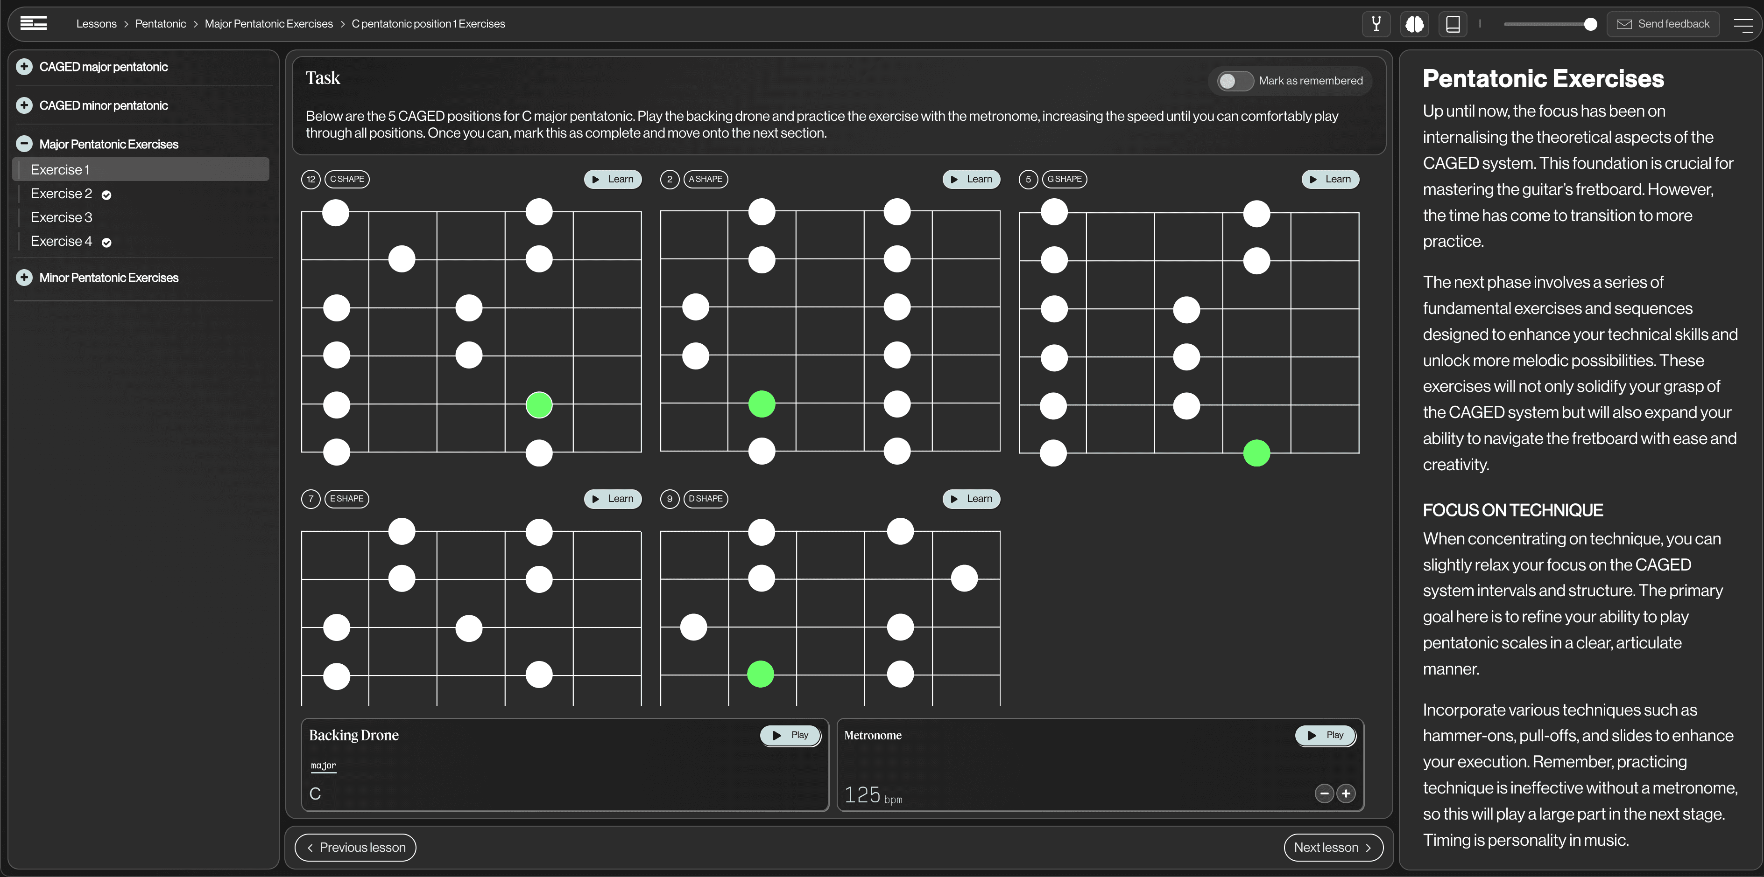This screenshot has width=1764, height=877.
Task: Increase metronome tempo with plus icon
Action: (x=1346, y=793)
